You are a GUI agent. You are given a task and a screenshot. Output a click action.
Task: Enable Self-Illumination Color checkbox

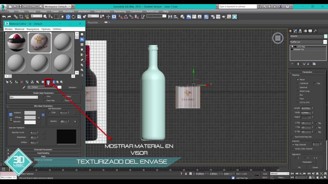point(50,113)
